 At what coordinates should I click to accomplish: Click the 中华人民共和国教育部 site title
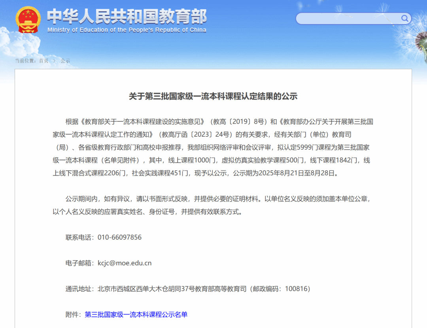tap(127, 16)
